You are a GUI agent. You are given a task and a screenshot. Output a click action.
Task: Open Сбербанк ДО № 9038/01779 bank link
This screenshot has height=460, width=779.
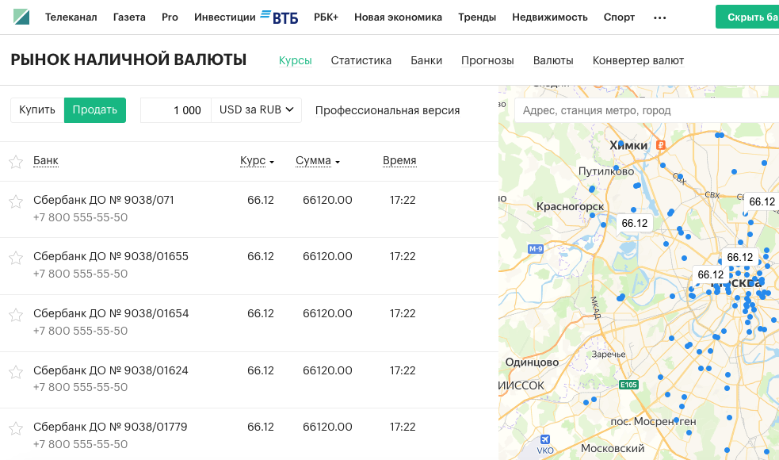(110, 427)
